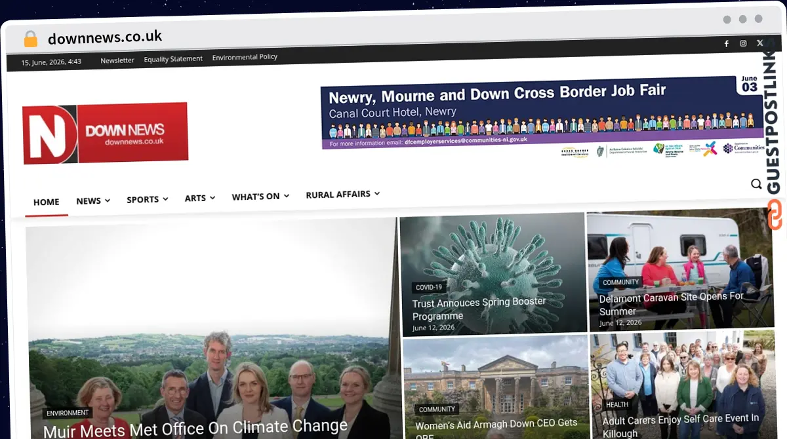Open the News menu item
The height and width of the screenshot is (439, 787).
tap(89, 201)
